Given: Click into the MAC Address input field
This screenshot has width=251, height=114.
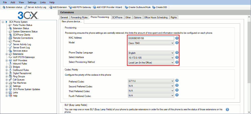Looking at the screenshot, I should pyautogui.click(x=151, y=38).
